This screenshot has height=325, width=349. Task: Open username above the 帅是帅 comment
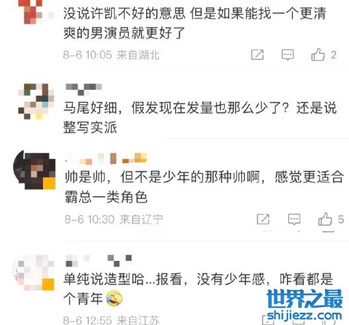[106, 159]
